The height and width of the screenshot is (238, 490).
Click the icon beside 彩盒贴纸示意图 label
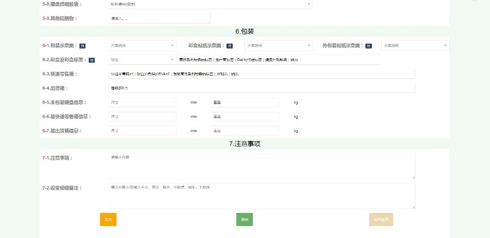[x=229, y=46]
